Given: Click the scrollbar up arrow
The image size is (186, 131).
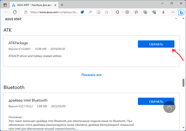Looking at the screenshot, I should click(x=183, y=18).
